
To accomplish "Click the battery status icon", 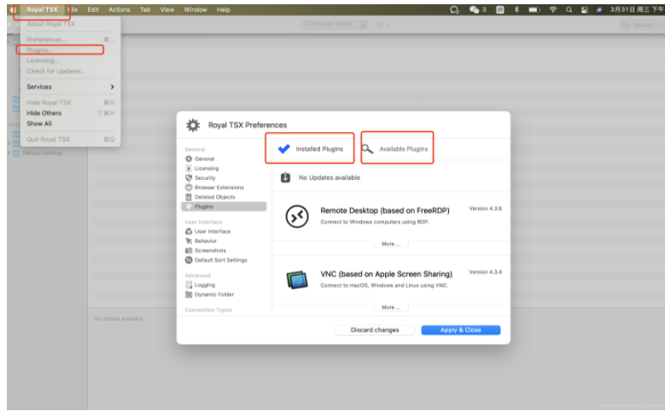I will [534, 9].
